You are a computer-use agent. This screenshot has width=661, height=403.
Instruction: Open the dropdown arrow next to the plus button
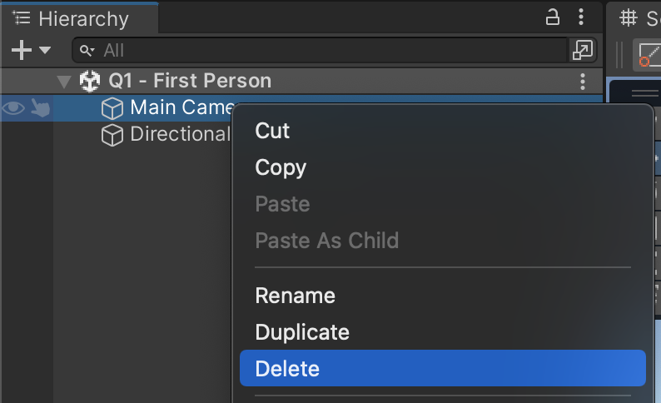[45, 51]
